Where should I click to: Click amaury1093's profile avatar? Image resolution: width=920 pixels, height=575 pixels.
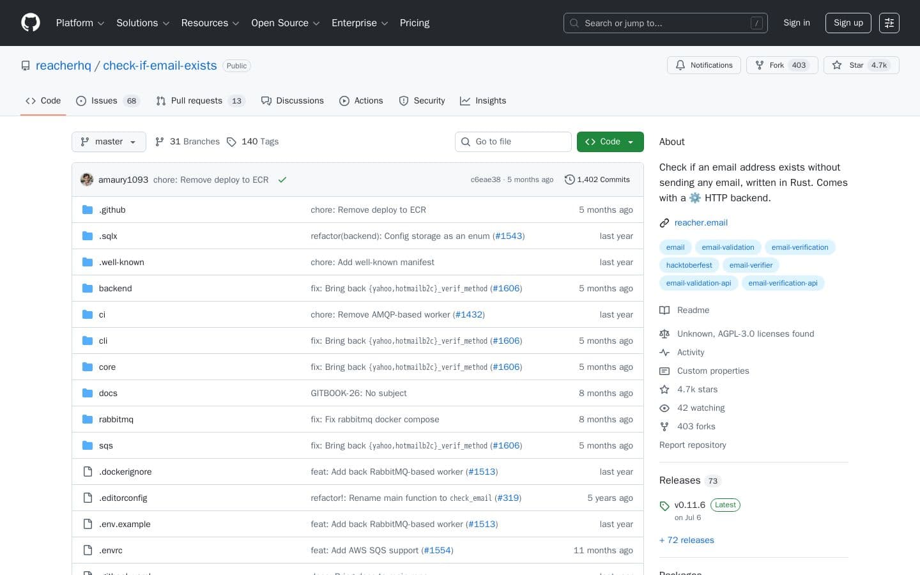tap(87, 180)
